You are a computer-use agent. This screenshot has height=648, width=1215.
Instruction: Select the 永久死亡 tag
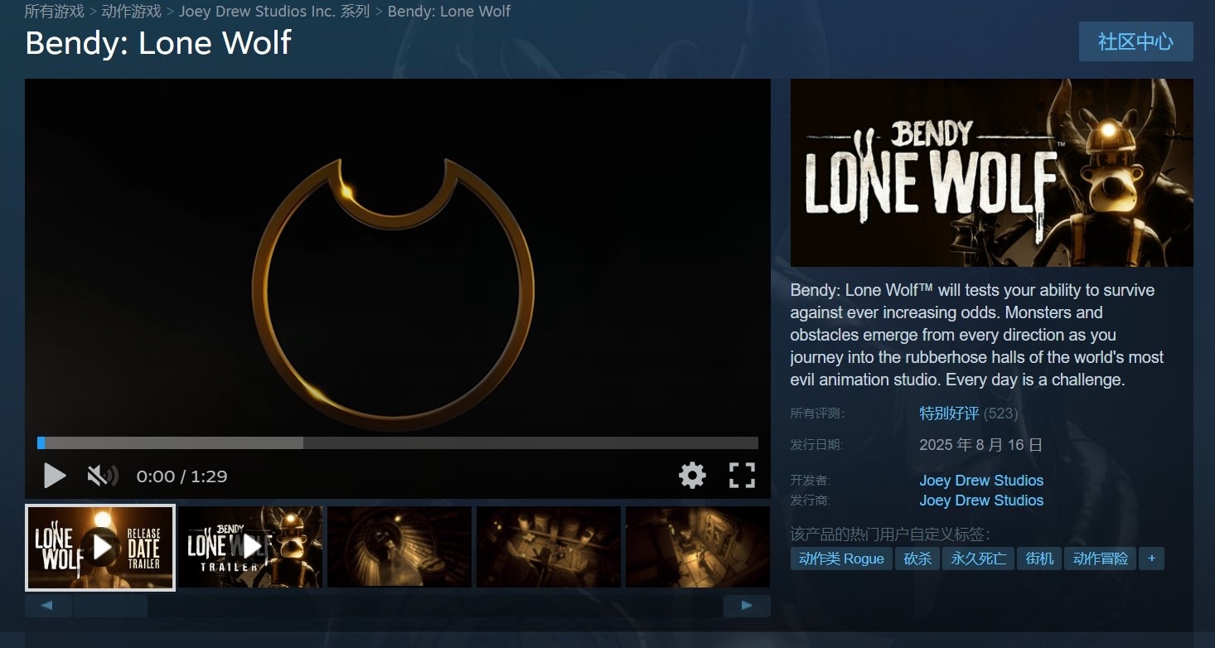979,559
